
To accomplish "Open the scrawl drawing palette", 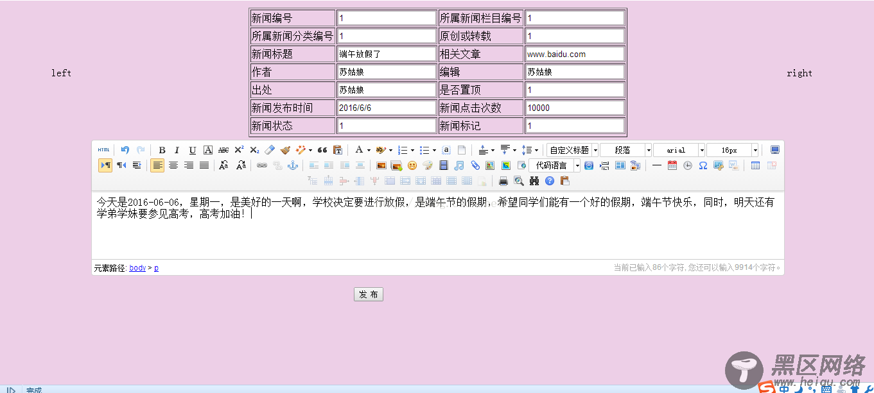I will (x=428, y=165).
